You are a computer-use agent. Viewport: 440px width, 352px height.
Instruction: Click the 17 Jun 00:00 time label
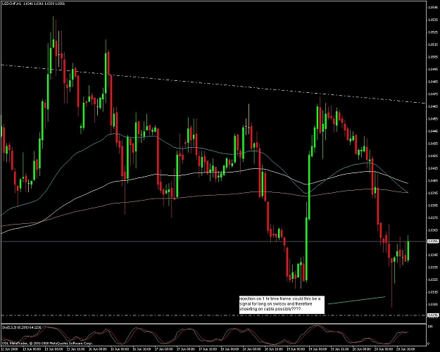[x=164, y=349]
